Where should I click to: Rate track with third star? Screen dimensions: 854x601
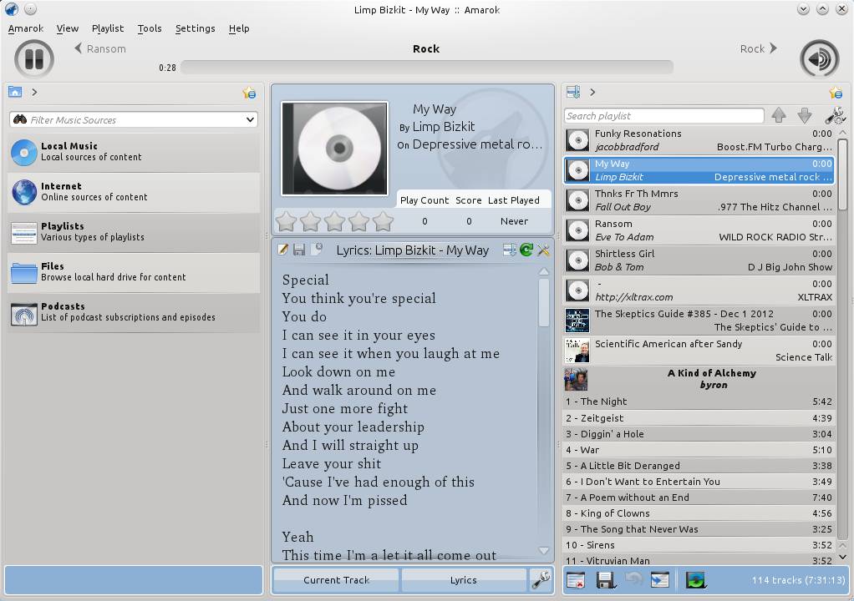click(x=334, y=221)
